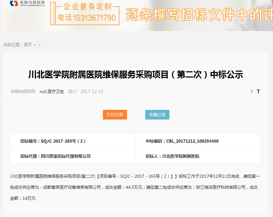Open the 采购与招标网 source link under title
273x217 pixels.
23,92
